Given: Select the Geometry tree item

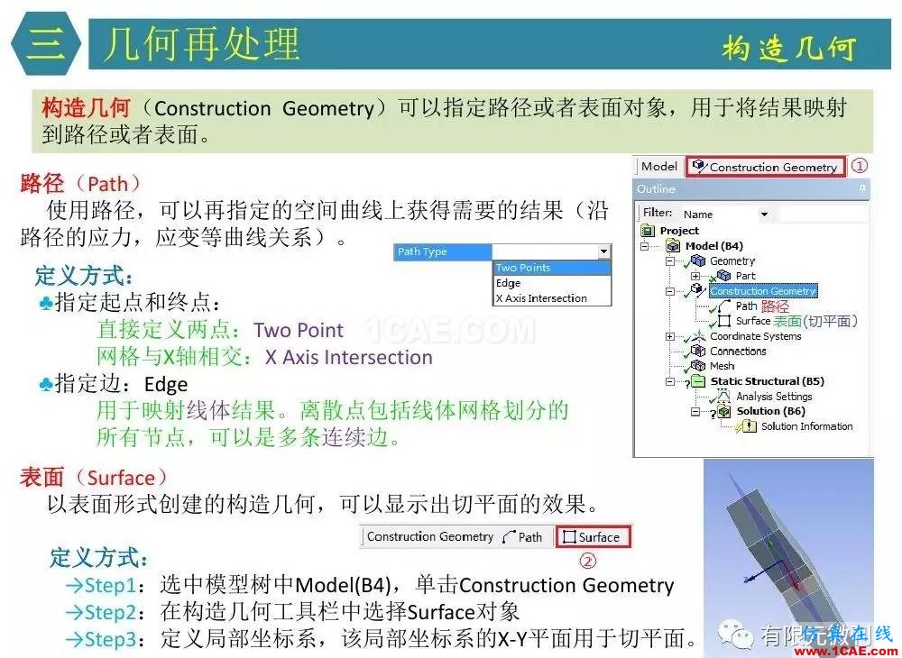Looking at the screenshot, I should coord(732,260).
